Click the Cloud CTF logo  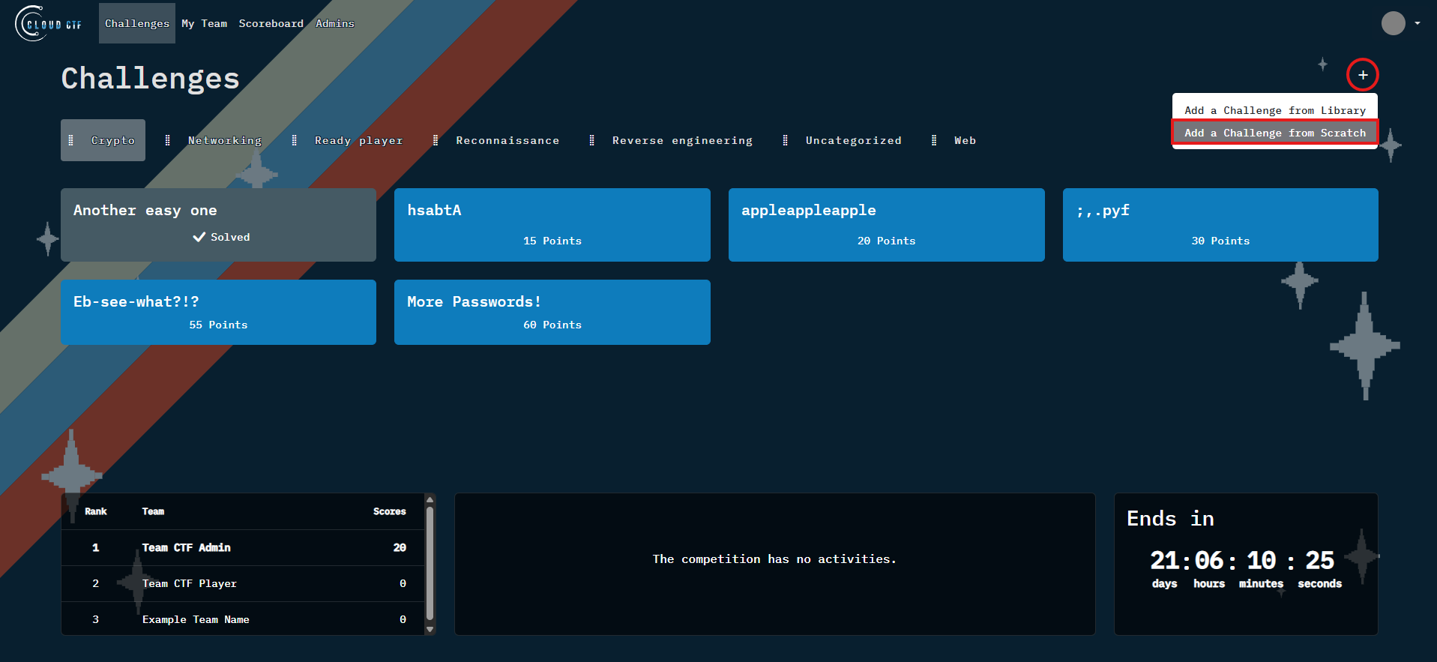(x=49, y=23)
